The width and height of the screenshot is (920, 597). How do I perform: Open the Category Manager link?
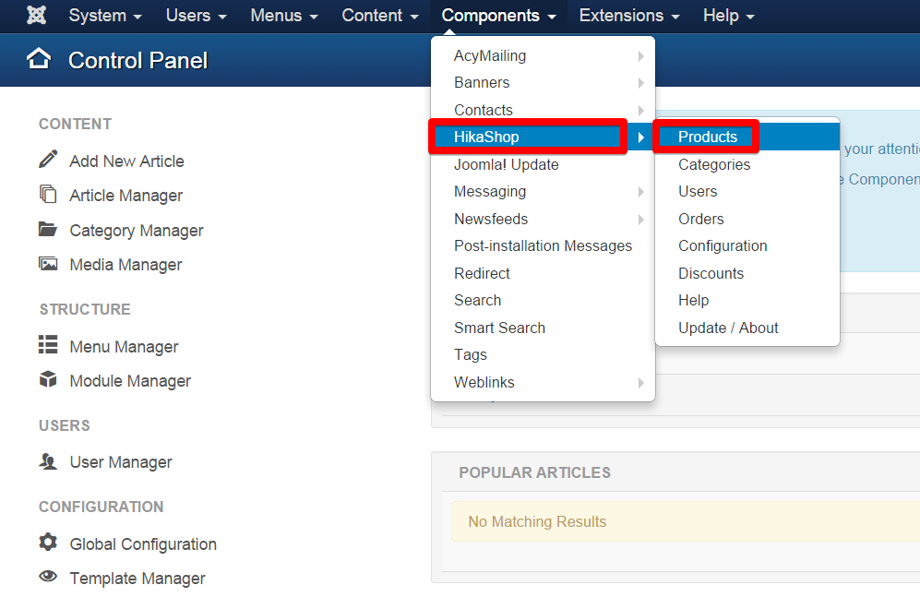tap(137, 231)
